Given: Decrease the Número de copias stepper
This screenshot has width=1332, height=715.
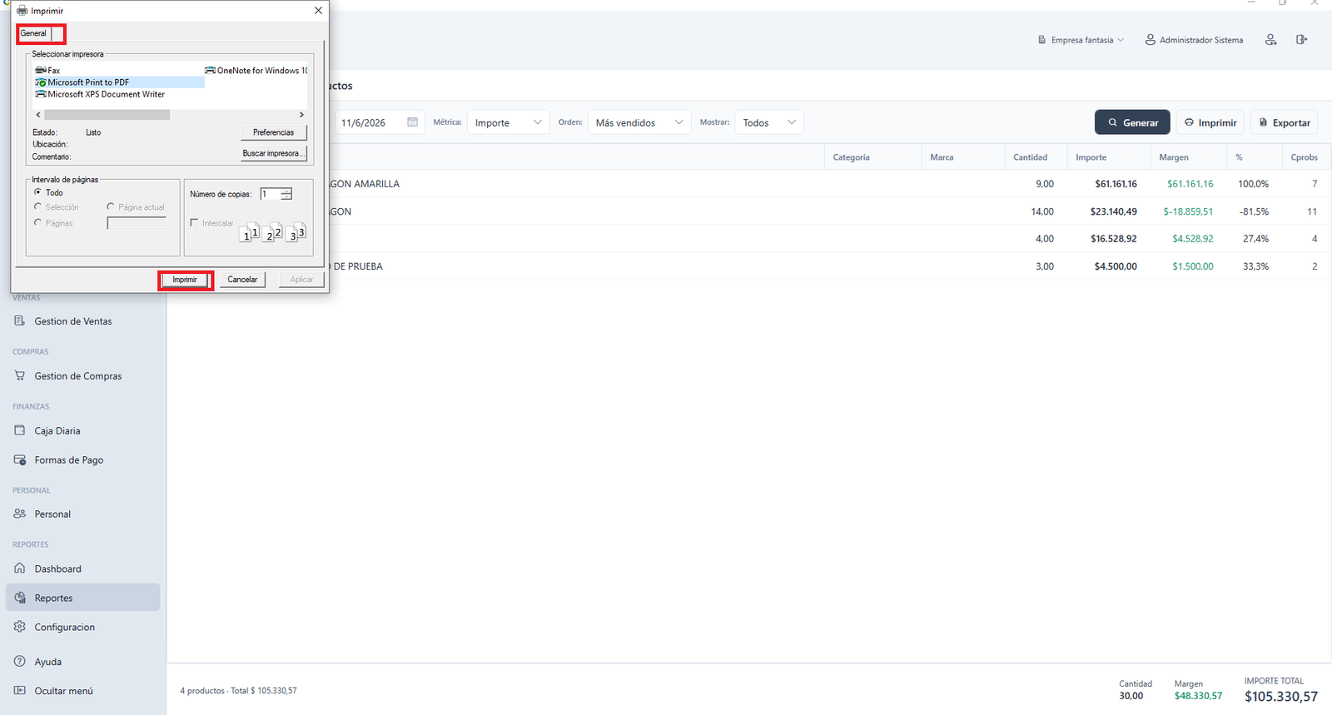Looking at the screenshot, I should [x=286, y=197].
